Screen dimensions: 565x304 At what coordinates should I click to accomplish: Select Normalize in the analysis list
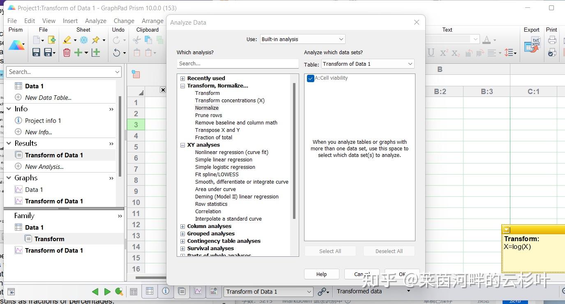[x=207, y=108]
